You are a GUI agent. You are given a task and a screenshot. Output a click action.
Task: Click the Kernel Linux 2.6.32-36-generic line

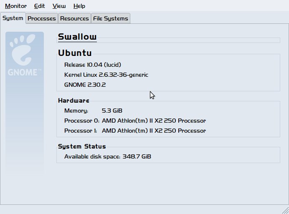pos(106,75)
